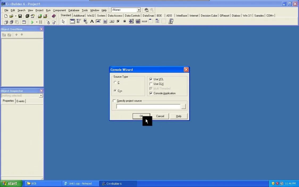Switch to the Events tab
Viewport: 299px width, 187px height.
pos(20,101)
